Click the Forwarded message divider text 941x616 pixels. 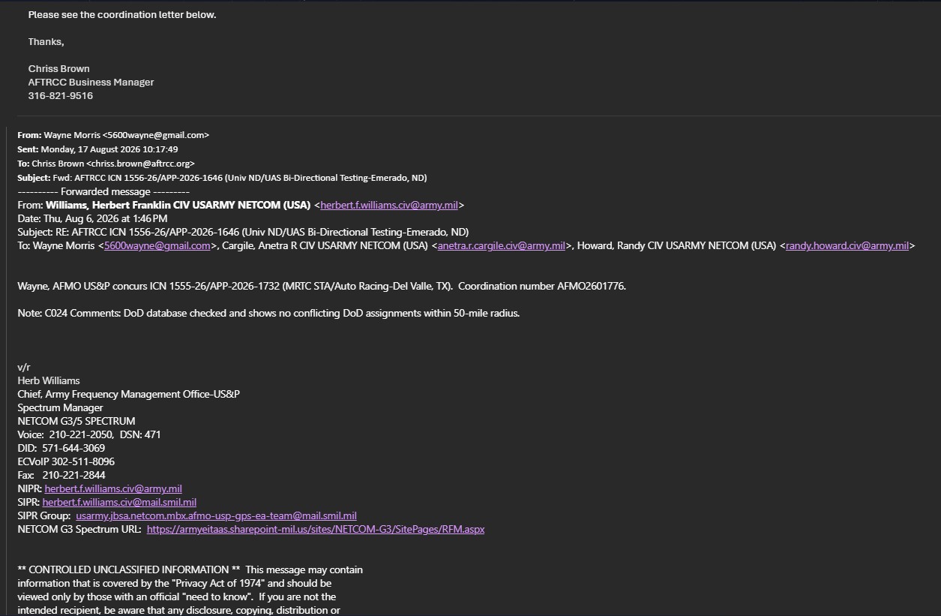pos(103,191)
